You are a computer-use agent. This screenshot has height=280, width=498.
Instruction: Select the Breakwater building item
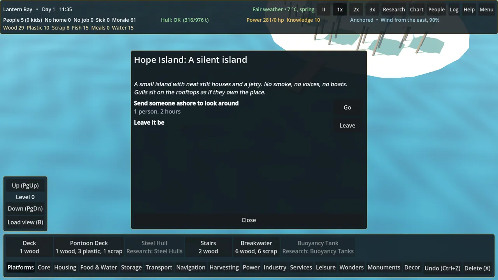pyautogui.click(x=256, y=247)
